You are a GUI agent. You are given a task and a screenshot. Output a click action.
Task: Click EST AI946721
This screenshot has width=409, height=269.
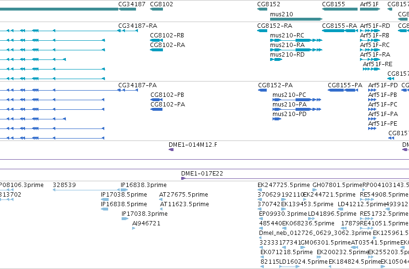tap(146, 224)
